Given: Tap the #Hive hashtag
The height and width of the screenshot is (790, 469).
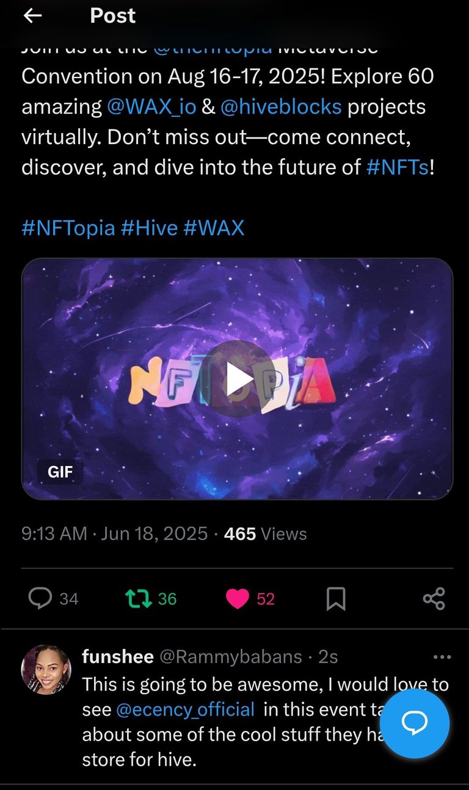Looking at the screenshot, I should (x=149, y=229).
